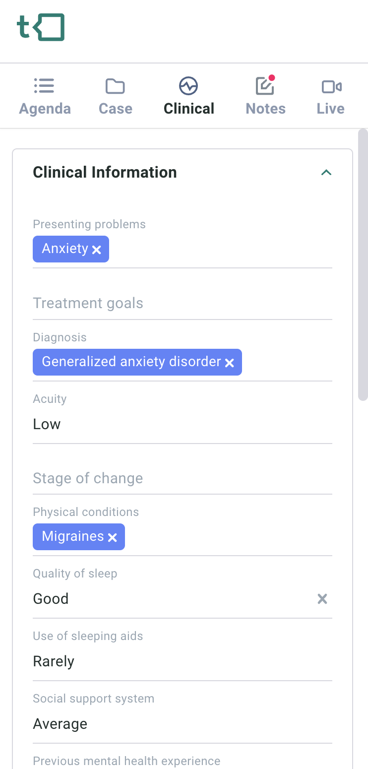Open the Agenda list icon

pyautogui.click(x=44, y=86)
